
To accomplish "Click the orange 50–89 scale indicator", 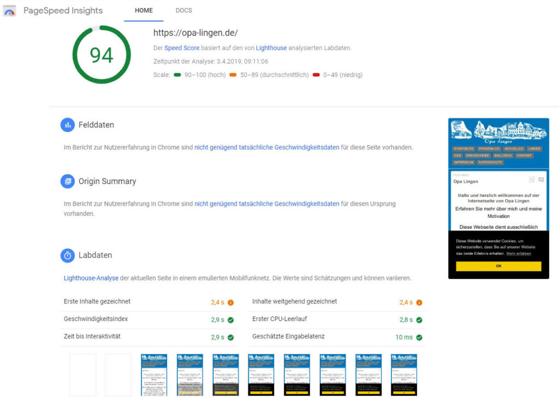I will tap(233, 75).
